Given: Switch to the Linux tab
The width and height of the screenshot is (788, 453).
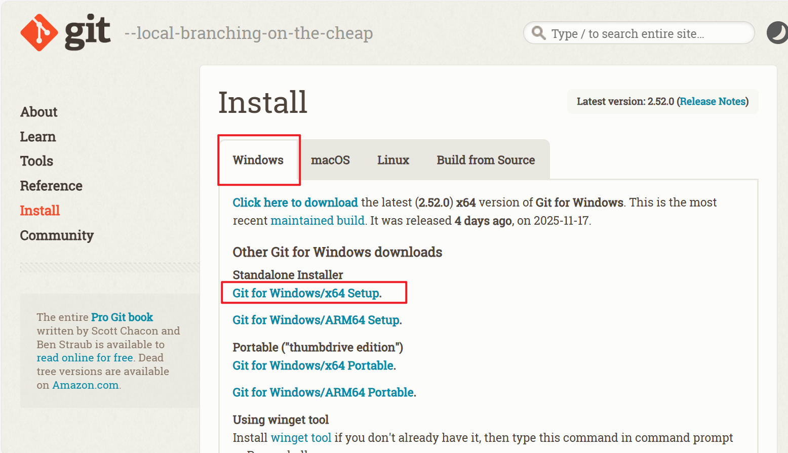Looking at the screenshot, I should (393, 160).
